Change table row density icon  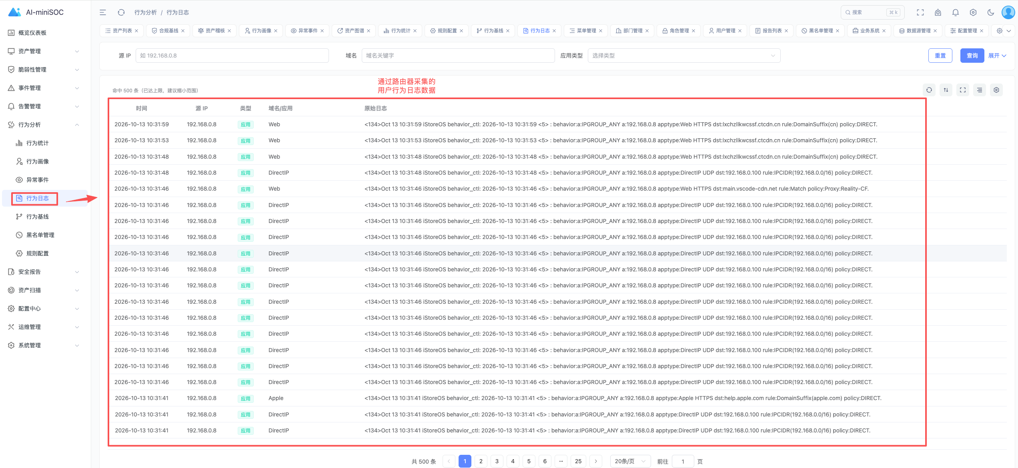tap(980, 90)
